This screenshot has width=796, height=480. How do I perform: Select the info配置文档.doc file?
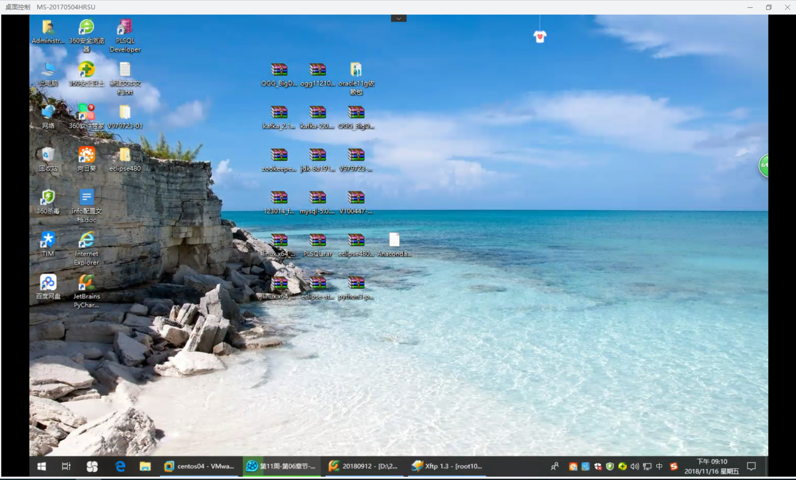87,198
